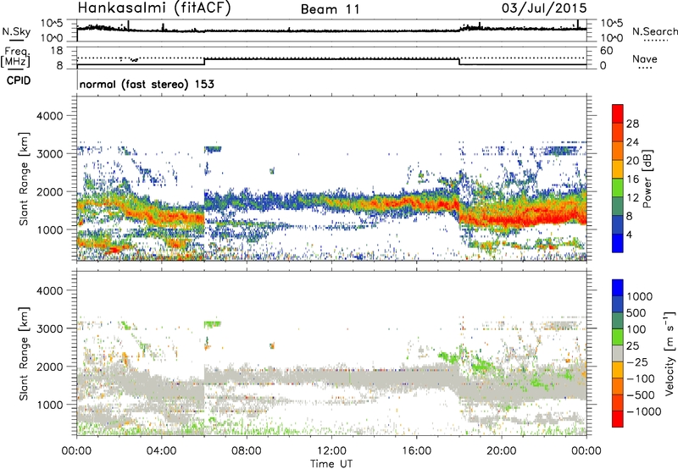678x469 pixels.
Task: Click the 'N.Sky' axis label
Action: click(16, 31)
